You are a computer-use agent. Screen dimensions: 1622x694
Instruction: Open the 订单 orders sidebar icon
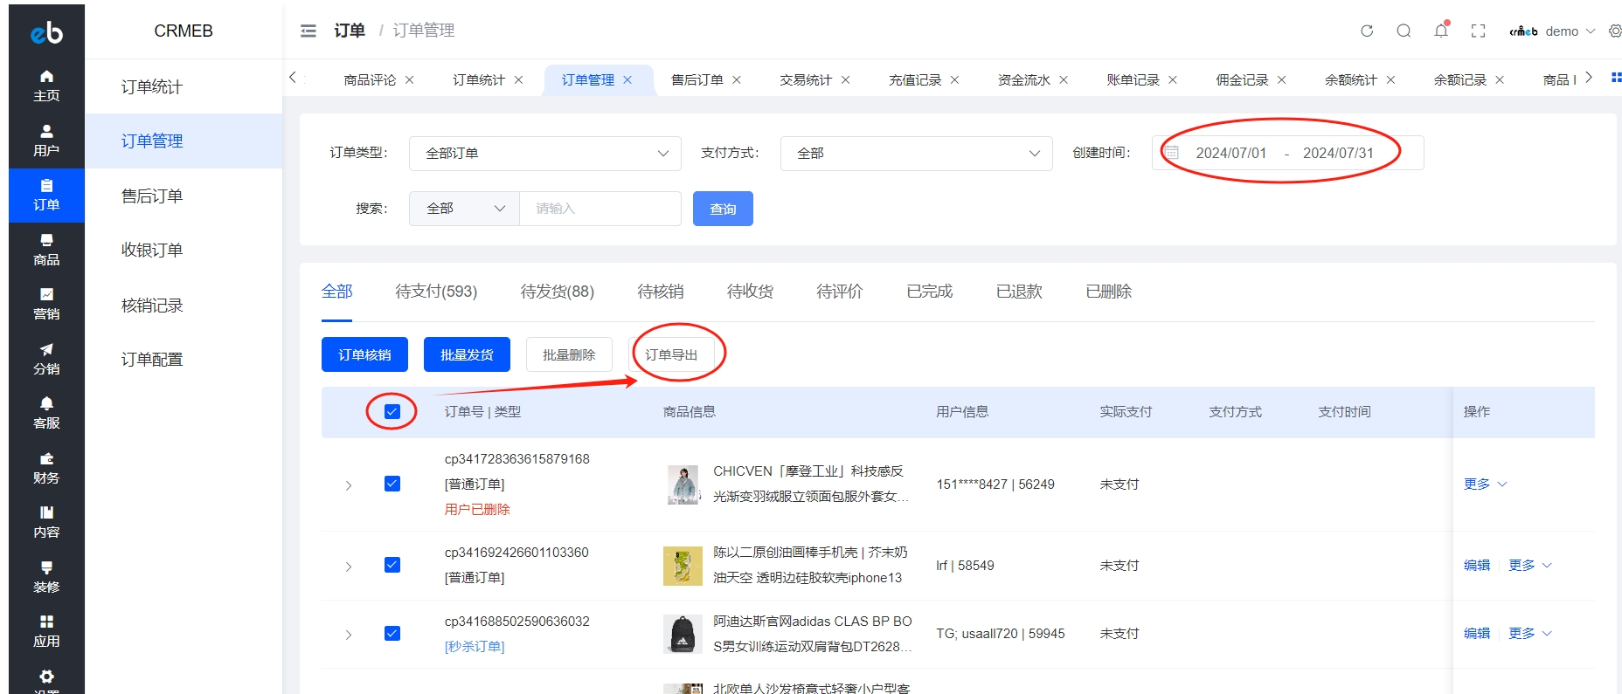tap(46, 195)
